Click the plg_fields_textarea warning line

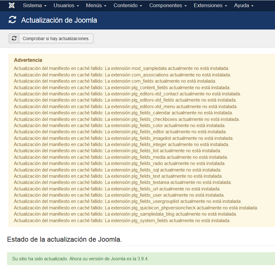click(123, 182)
